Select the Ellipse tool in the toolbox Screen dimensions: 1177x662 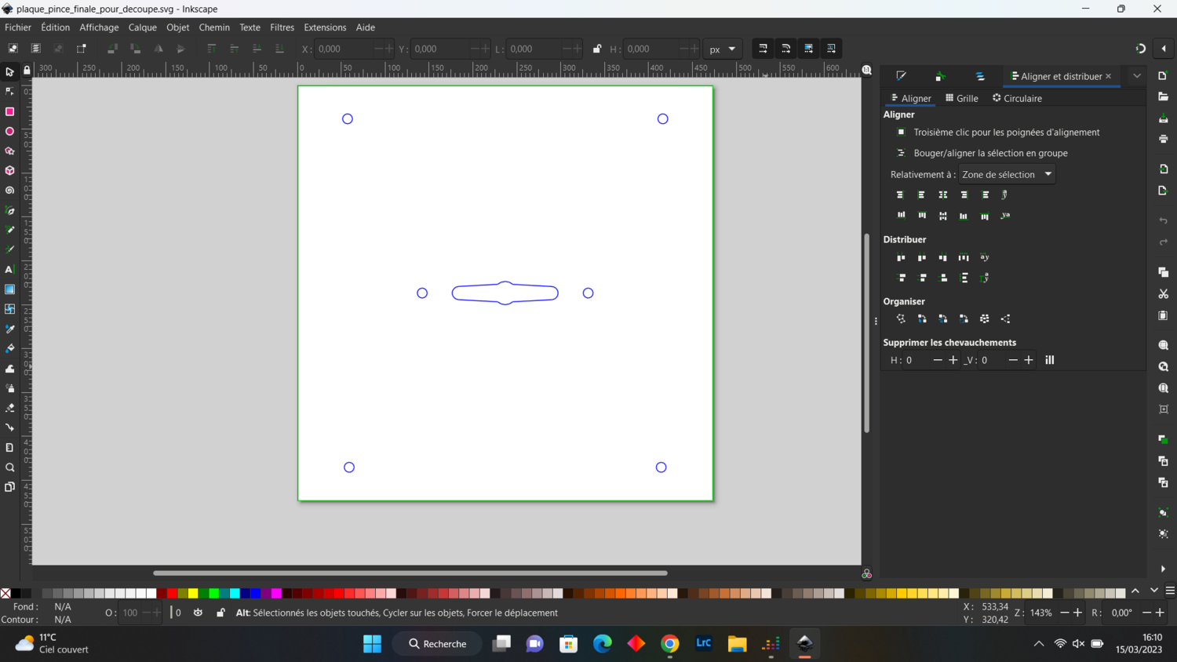pos(9,132)
